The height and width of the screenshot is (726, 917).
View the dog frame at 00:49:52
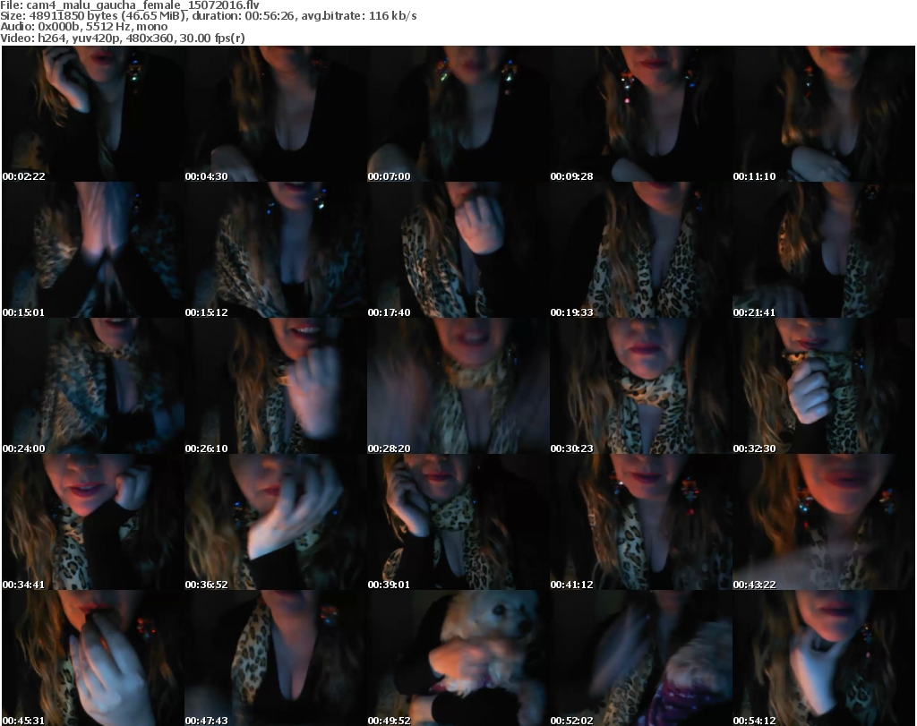coord(458,658)
